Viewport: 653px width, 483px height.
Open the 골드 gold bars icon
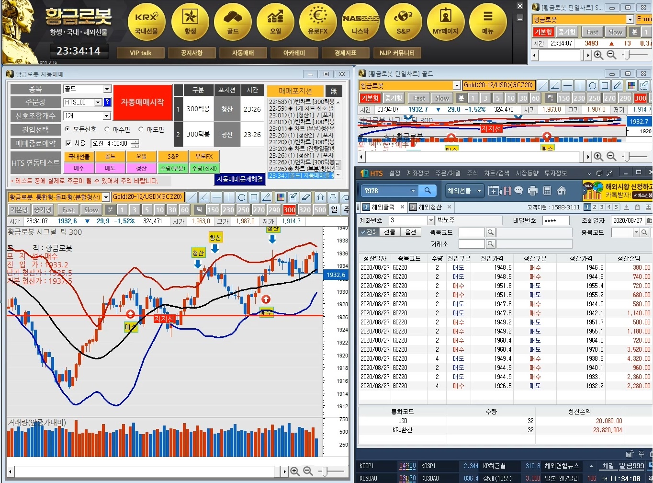tap(233, 22)
